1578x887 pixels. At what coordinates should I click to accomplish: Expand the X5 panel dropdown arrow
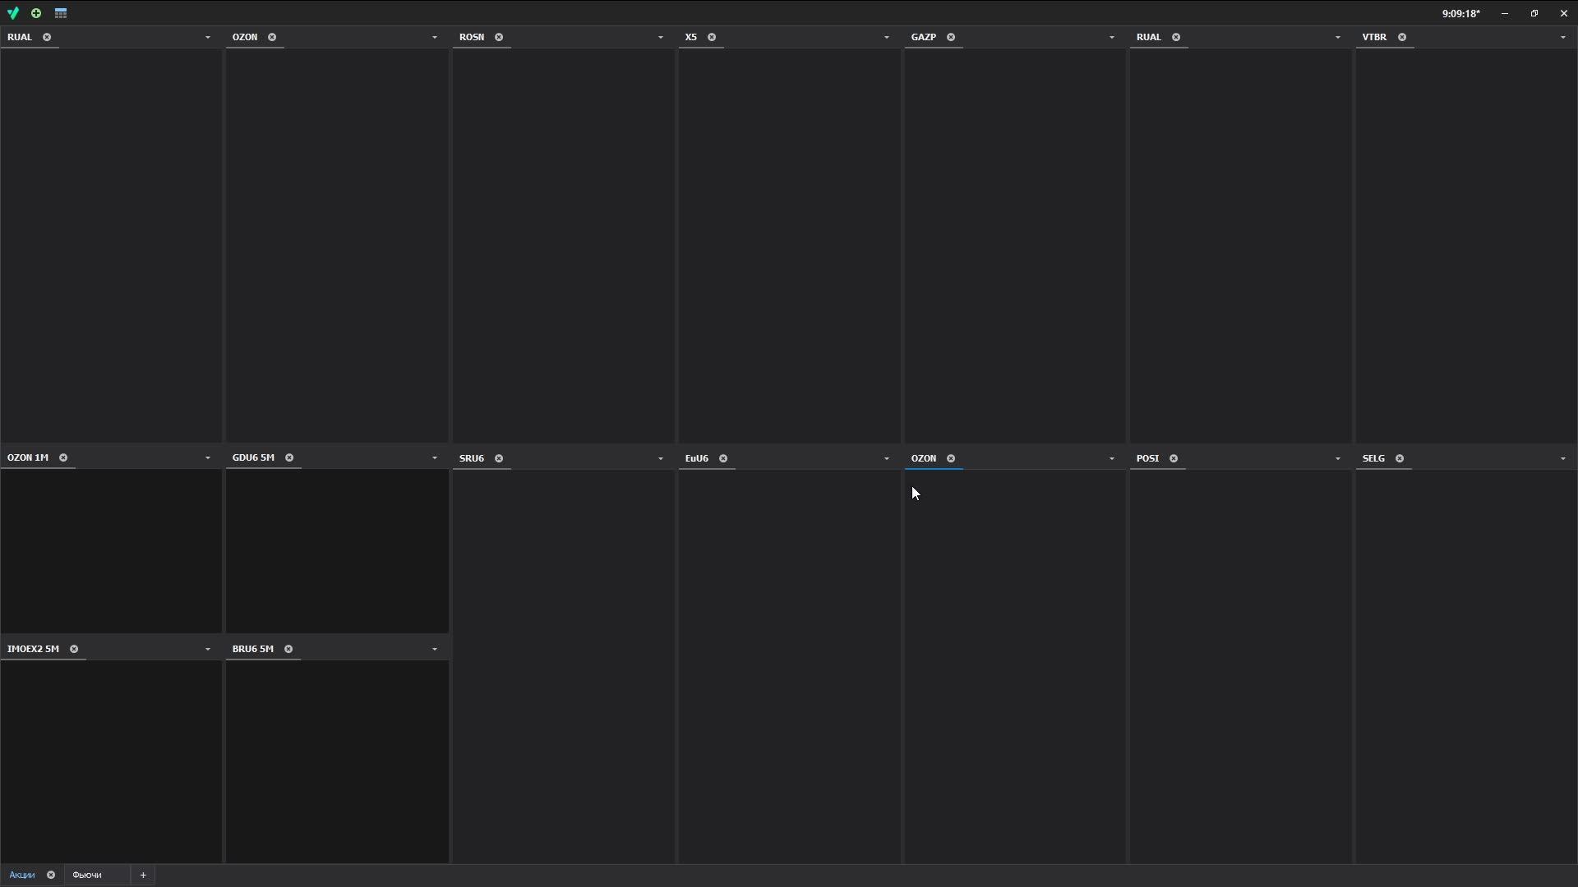pos(886,37)
